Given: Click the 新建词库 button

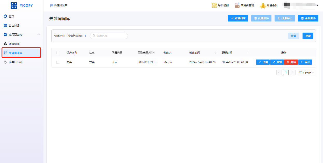Looking at the screenshot, I should (x=238, y=18).
